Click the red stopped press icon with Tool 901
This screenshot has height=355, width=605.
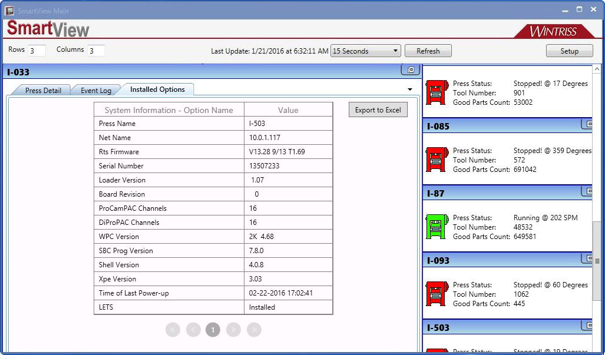(x=437, y=92)
